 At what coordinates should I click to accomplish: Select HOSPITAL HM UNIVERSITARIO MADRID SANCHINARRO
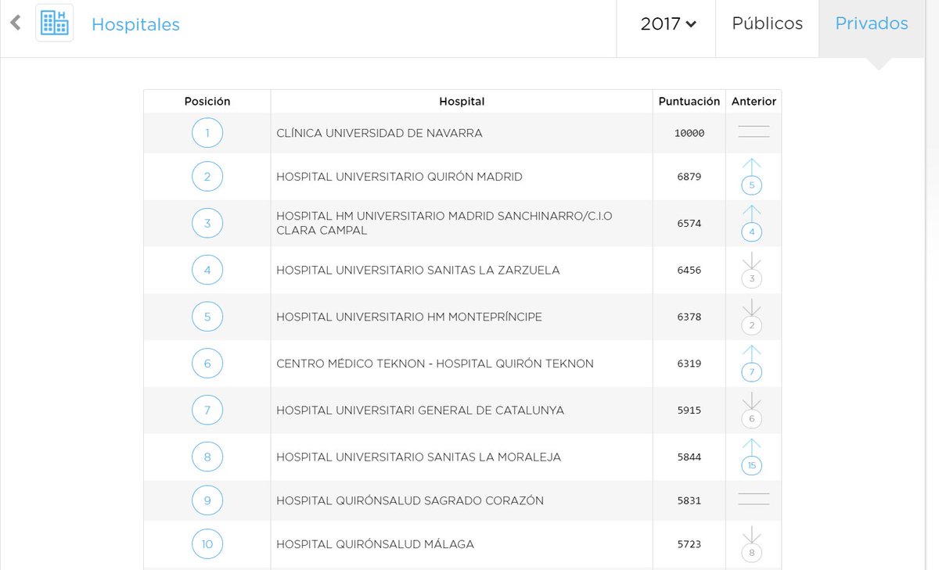(x=444, y=223)
